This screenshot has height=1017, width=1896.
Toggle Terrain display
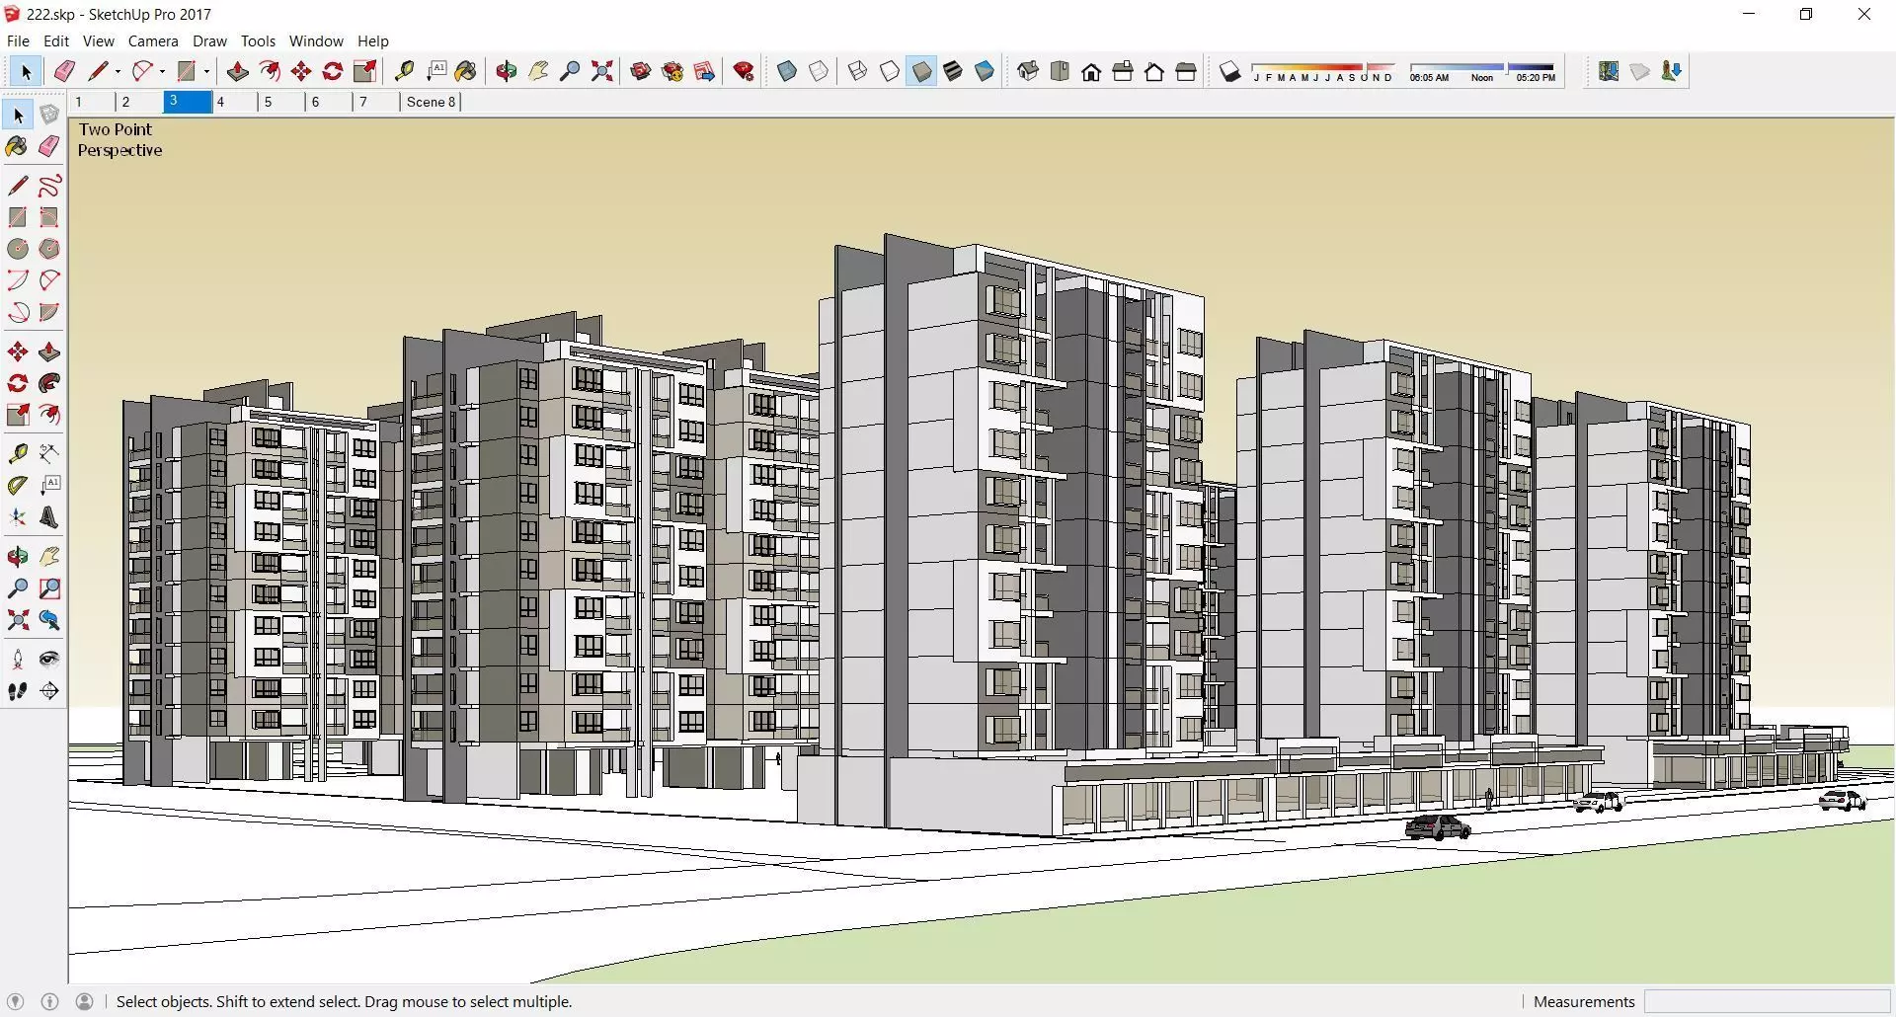point(1640,71)
